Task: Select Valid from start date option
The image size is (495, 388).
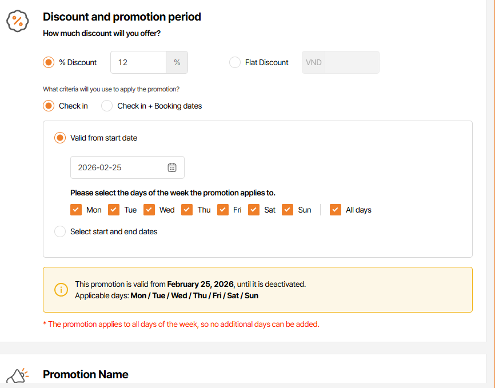Action: pyautogui.click(x=60, y=138)
